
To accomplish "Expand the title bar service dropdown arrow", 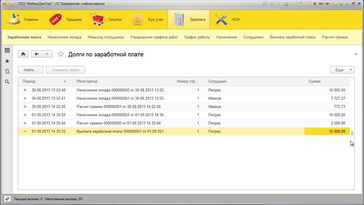I will (x=341, y=5).
